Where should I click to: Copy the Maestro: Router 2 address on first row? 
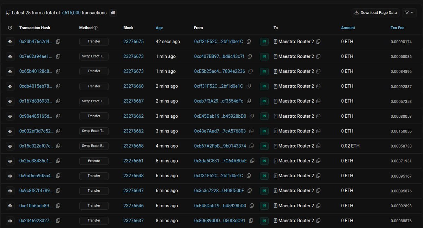(318, 41)
